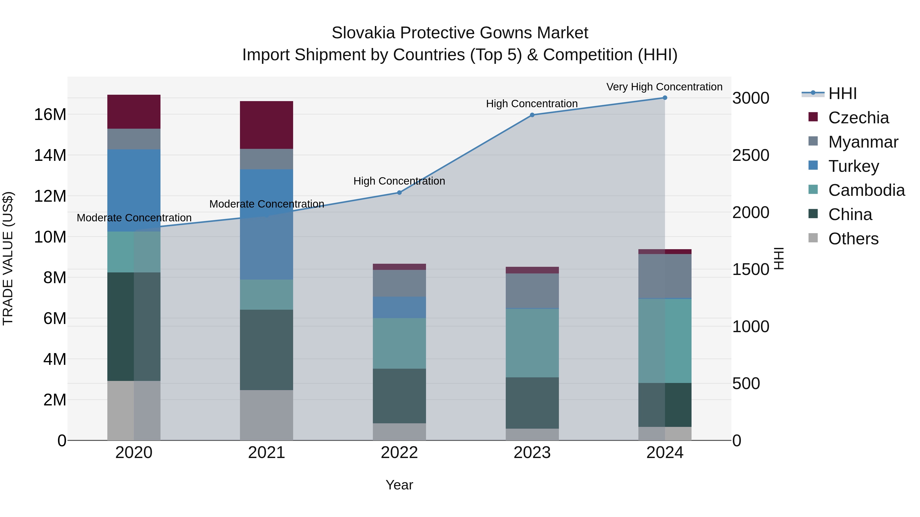Screen dimensions: 920x517
Task: Select the 2022 HHI data point
Action: click(400, 193)
